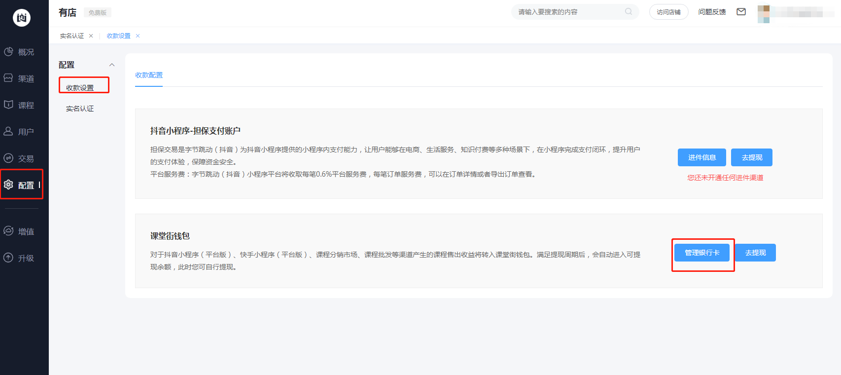Click the user avatar at top right
This screenshot has width=841, height=375.
[x=764, y=14]
